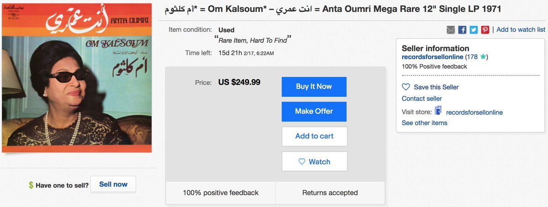The height and width of the screenshot is (207, 548).
Task: Click the Buy It Now button
Action: [x=314, y=87]
